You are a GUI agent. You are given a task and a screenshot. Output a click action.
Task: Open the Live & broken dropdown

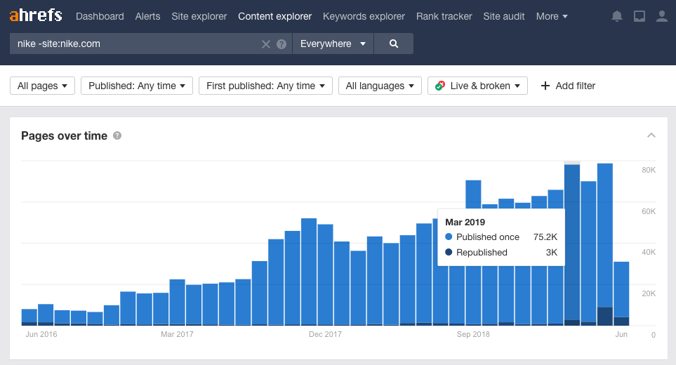tap(477, 86)
